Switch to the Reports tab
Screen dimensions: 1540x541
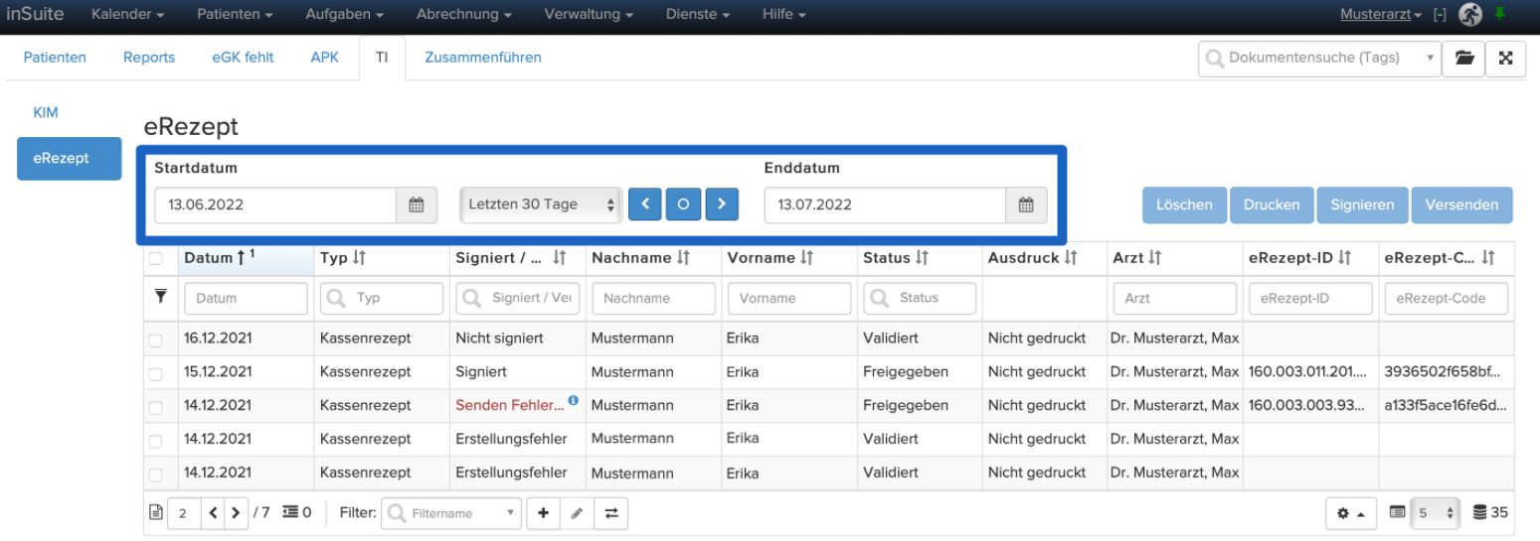[x=149, y=58]
